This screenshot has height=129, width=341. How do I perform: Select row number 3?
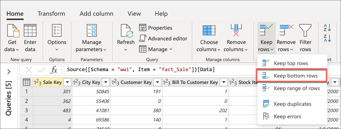[27, 110]
